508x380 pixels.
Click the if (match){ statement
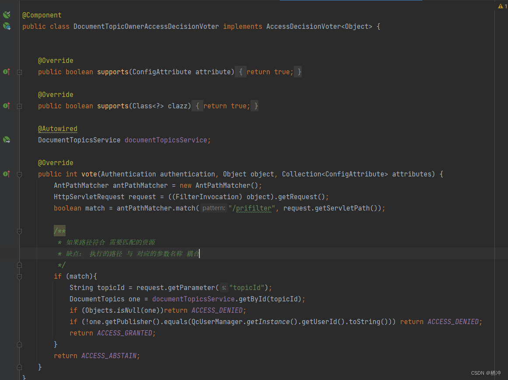click(76, 276)
